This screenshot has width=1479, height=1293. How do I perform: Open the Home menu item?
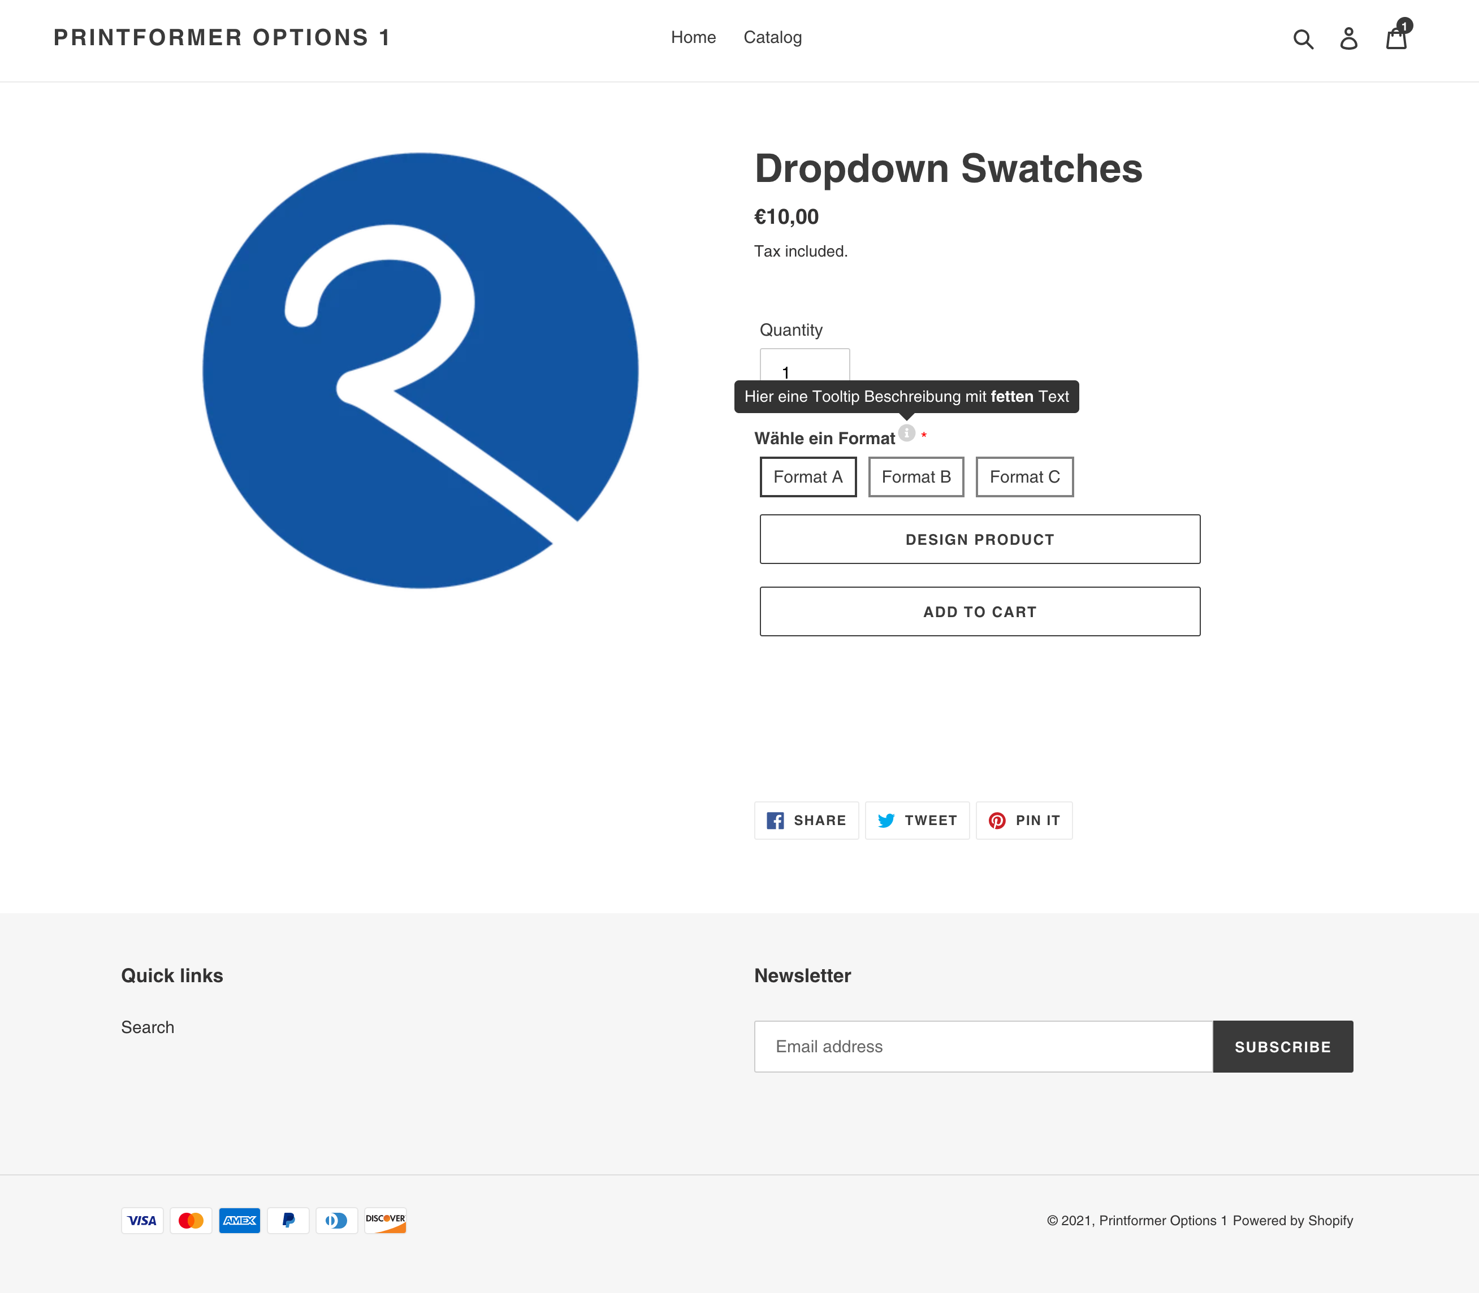[693, 37]
